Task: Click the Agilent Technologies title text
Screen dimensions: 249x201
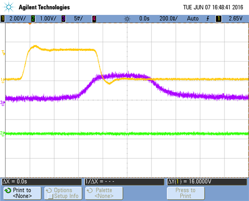Action: 44,7
